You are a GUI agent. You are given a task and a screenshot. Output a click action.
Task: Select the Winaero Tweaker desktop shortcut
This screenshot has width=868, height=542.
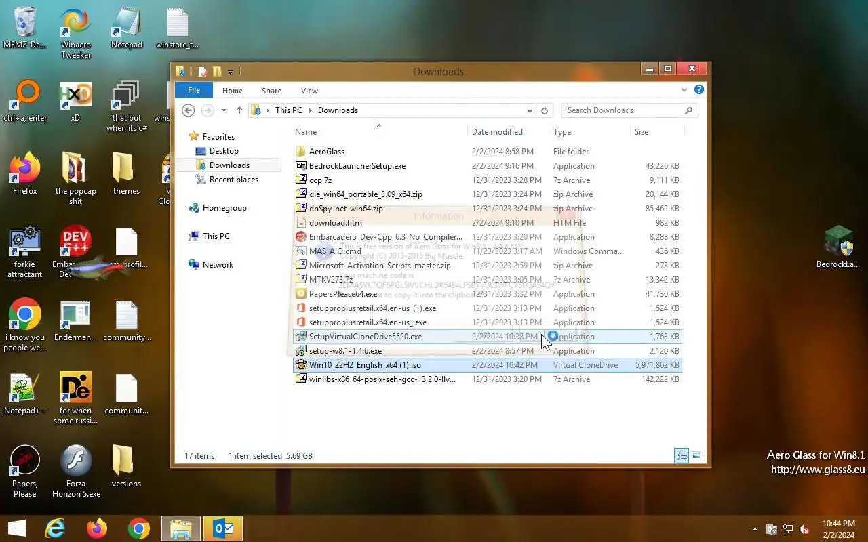pos(76,33)
